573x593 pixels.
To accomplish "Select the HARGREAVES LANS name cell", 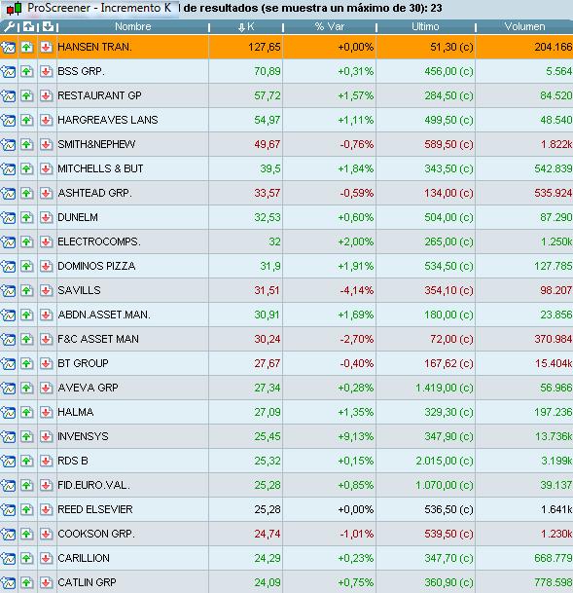I will 132,121.
